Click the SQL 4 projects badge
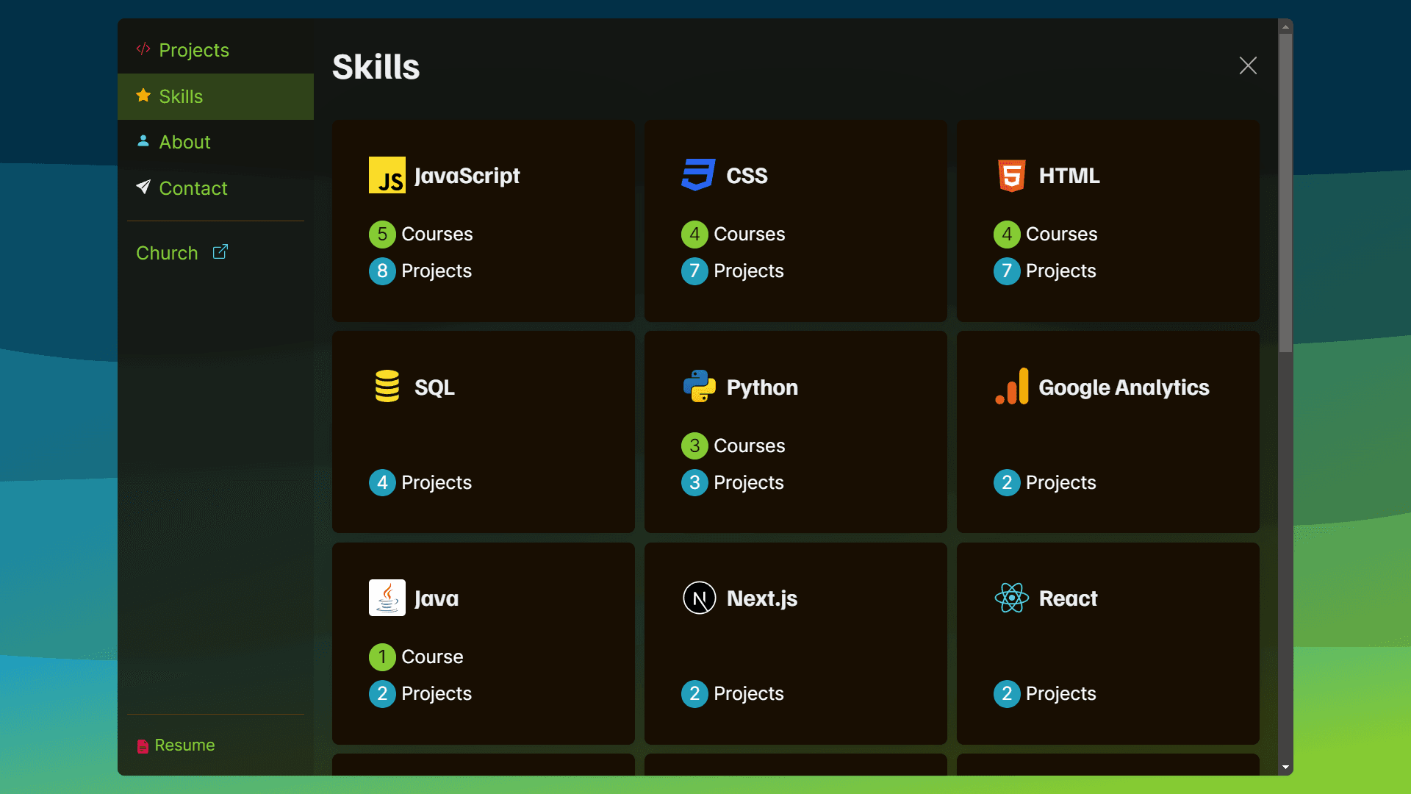Screen dimensions: 1411x794 pyautogui.click(x=382, y=483)
